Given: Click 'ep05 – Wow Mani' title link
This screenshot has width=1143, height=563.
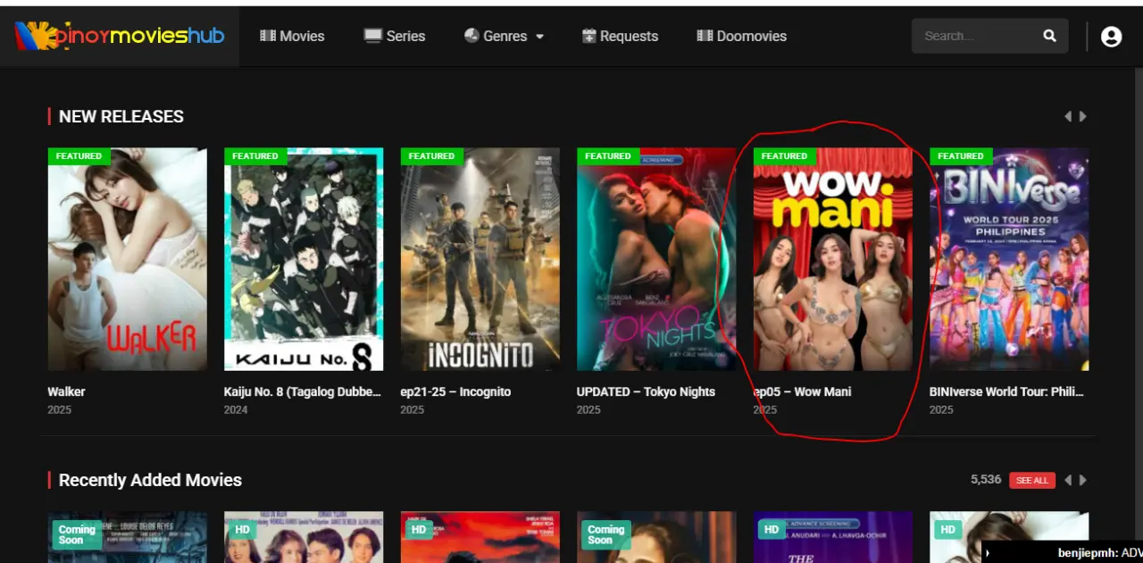Looking at the screenshot, I should pyautogui.click(x=803, y=391).
